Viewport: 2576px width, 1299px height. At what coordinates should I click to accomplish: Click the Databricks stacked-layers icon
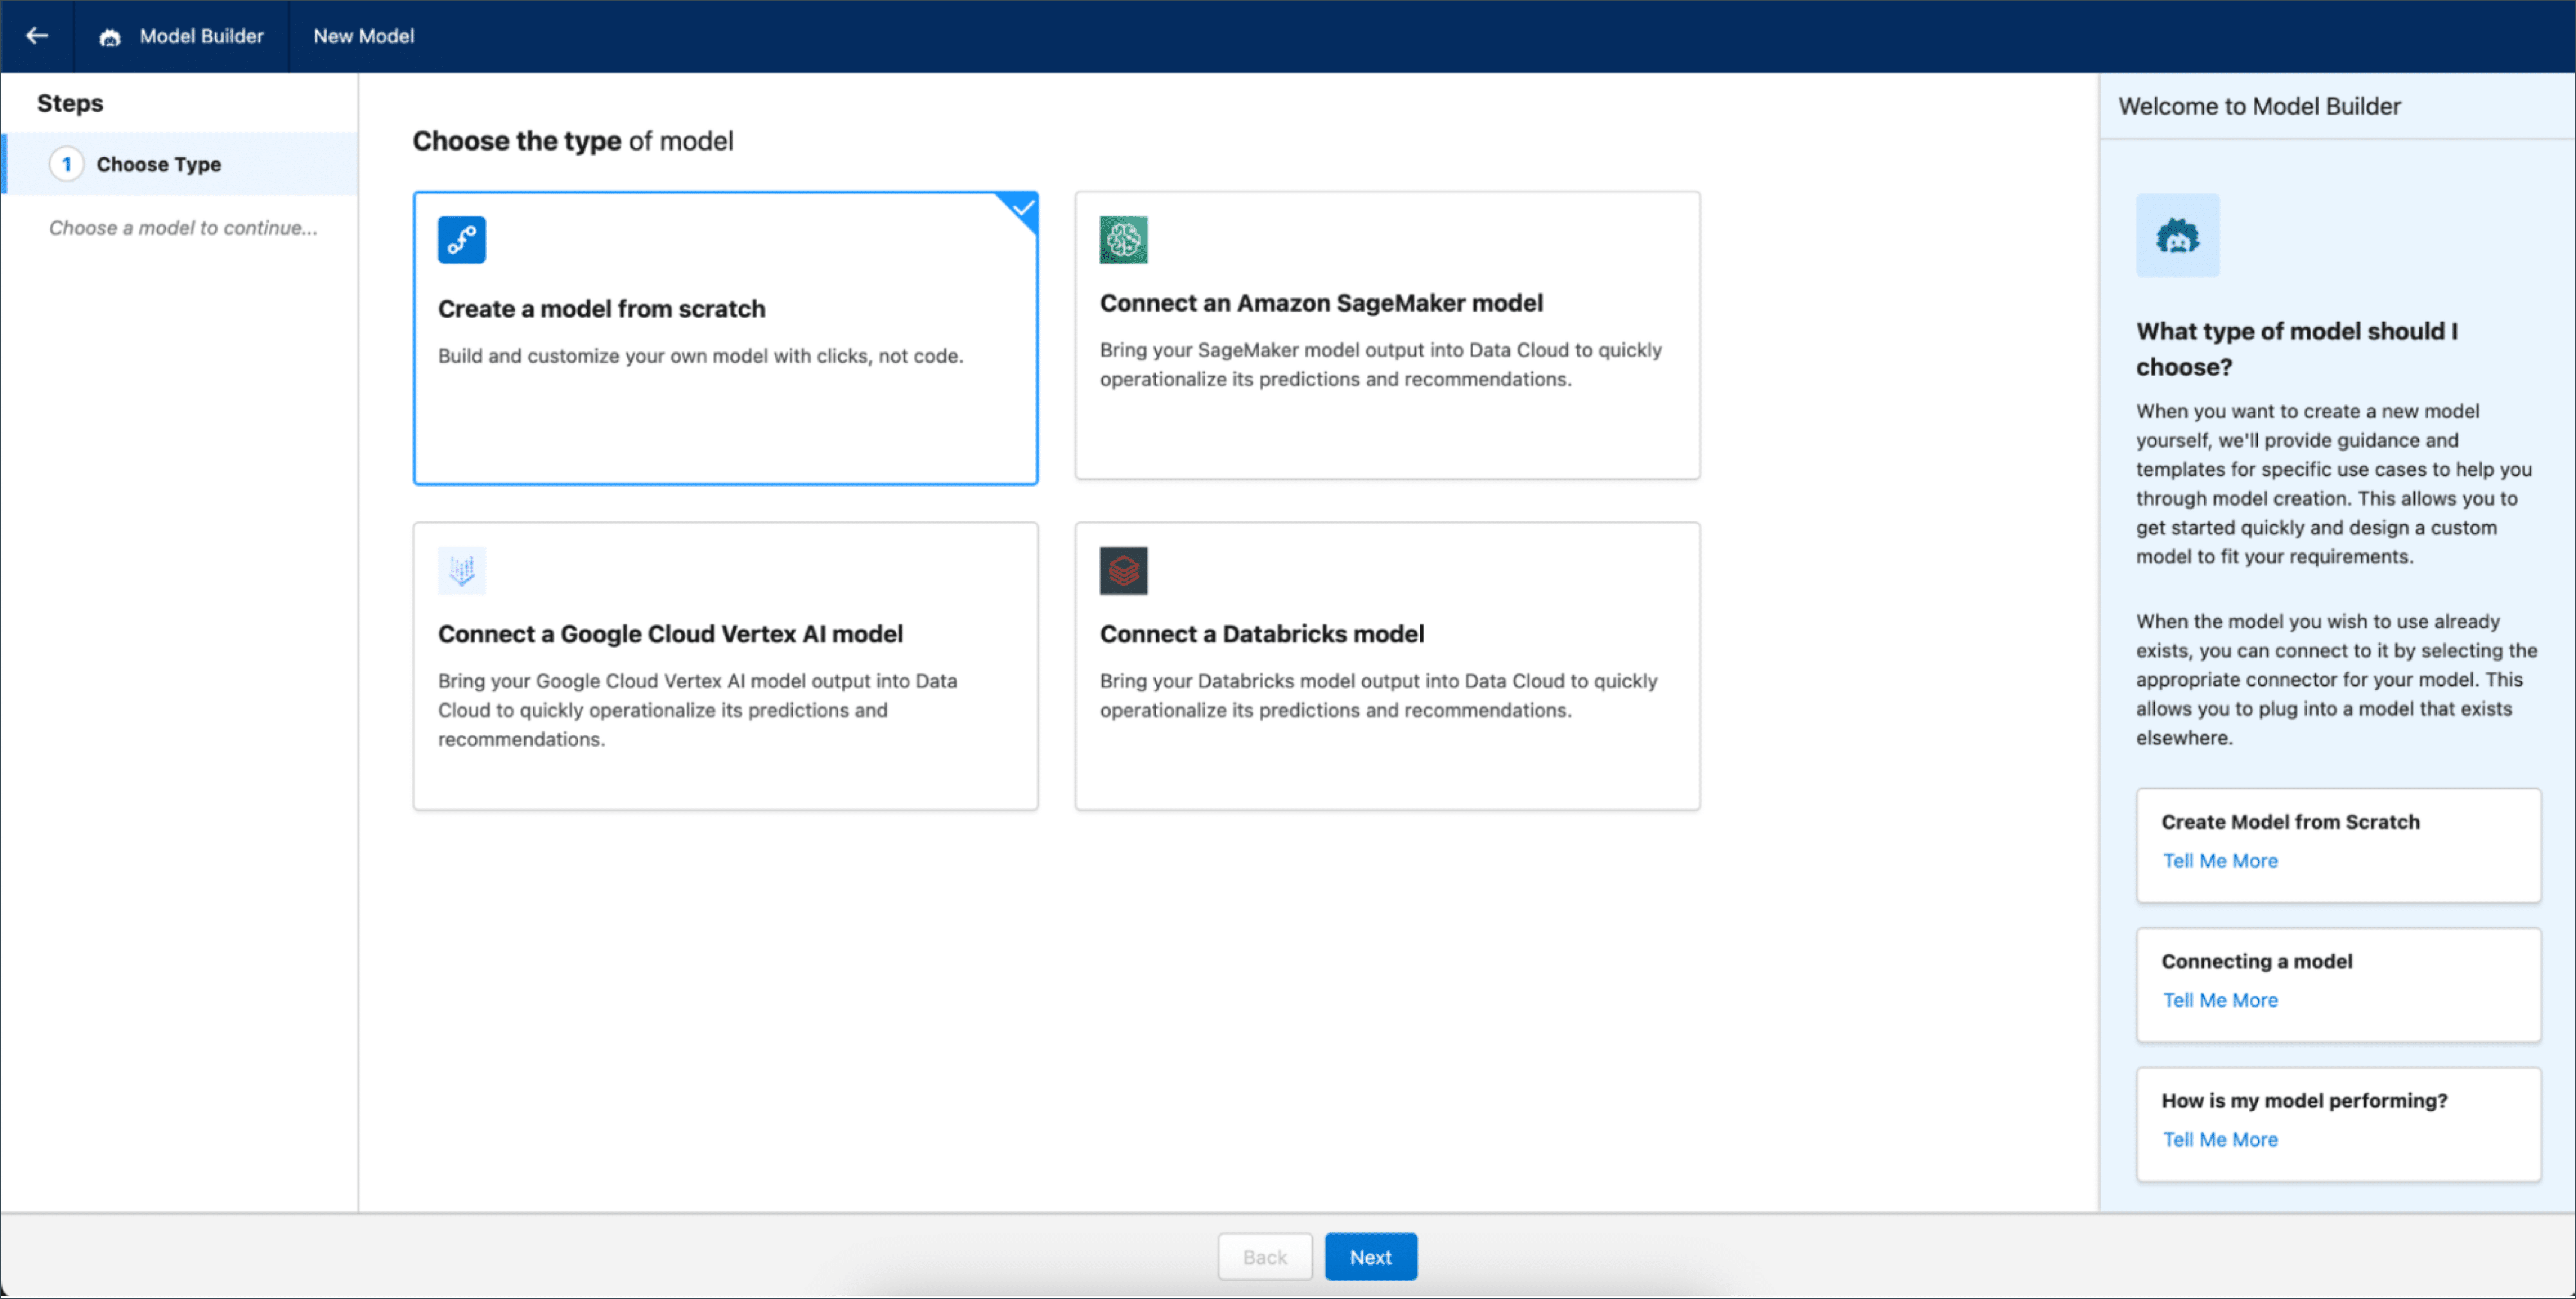coord(1123,571)
